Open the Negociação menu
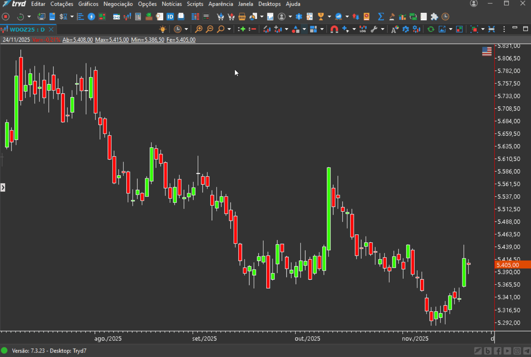This screenshot has height=357, width=531. point(118,4)
